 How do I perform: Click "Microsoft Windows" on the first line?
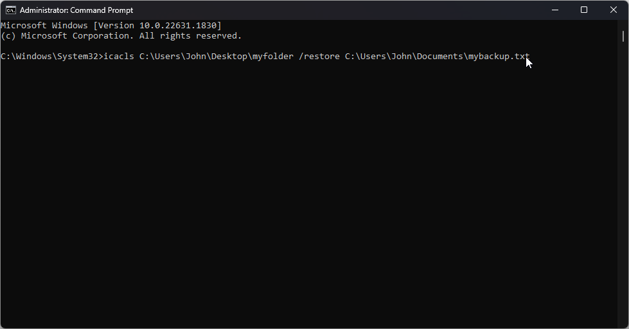(x=44, y=26)
